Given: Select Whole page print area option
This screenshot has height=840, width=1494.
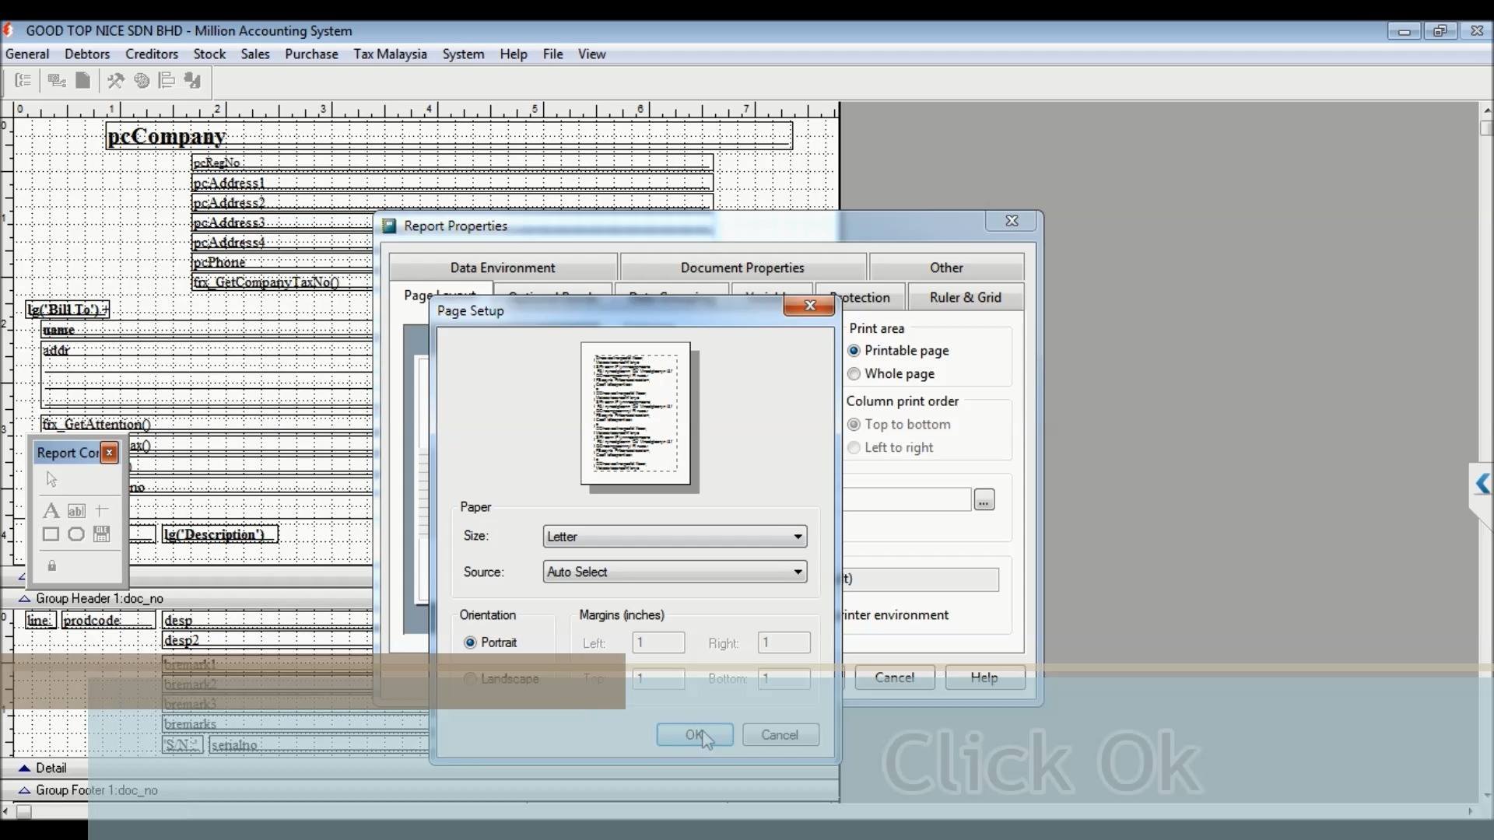Looking at the screenshot, I should tap(892, 374).
